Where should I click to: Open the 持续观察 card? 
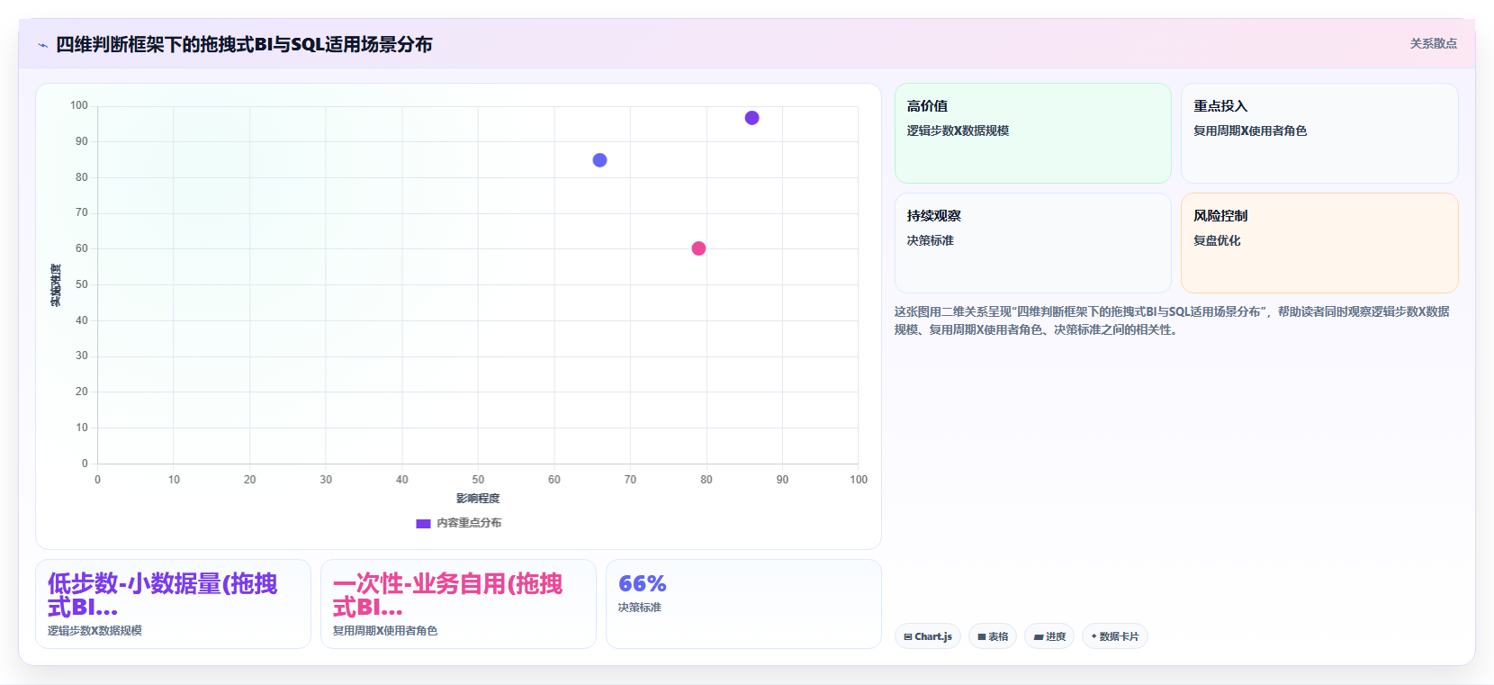click(x=1032, y=243)
